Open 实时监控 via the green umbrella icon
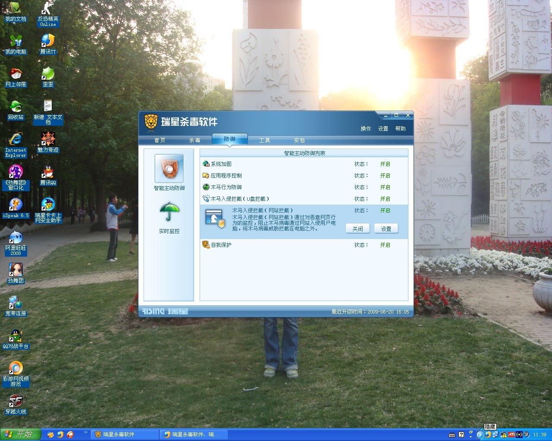Image resolution: width=552 pixels, height=441 pixels. click(169, 212)
